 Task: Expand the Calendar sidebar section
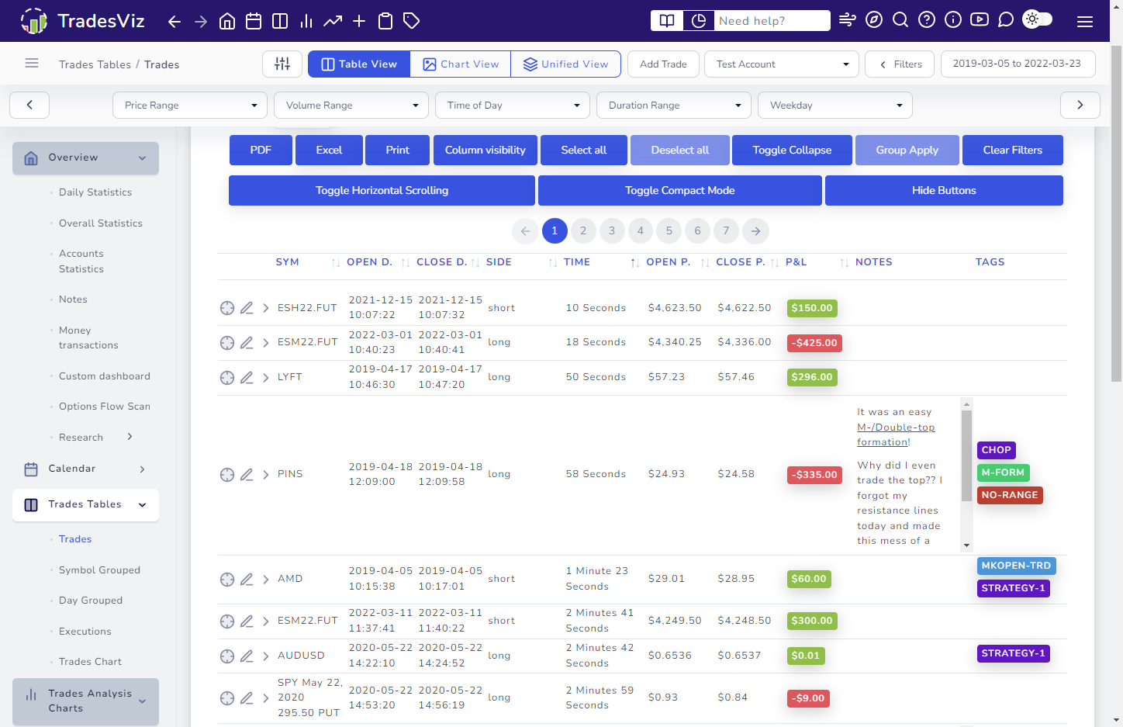pyautogui.click(x=85, y=469)
